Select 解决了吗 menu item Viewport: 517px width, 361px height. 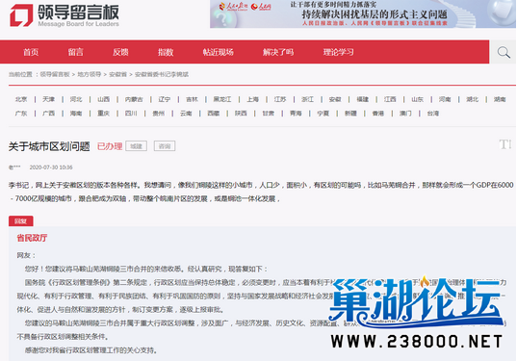click(278, 52)
